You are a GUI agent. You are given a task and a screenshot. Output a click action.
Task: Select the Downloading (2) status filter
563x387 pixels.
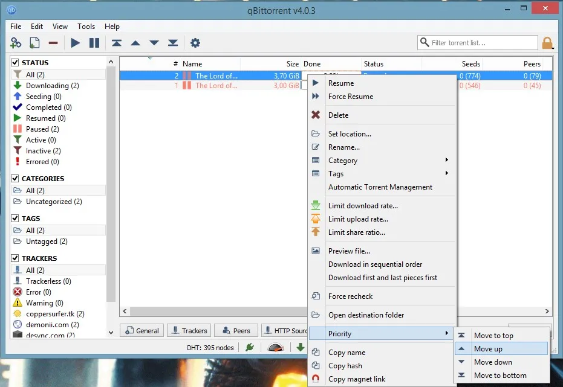tap(53, 86)
